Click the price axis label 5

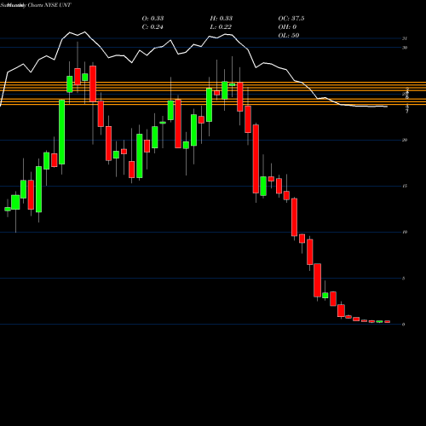(x=403, y=279)
